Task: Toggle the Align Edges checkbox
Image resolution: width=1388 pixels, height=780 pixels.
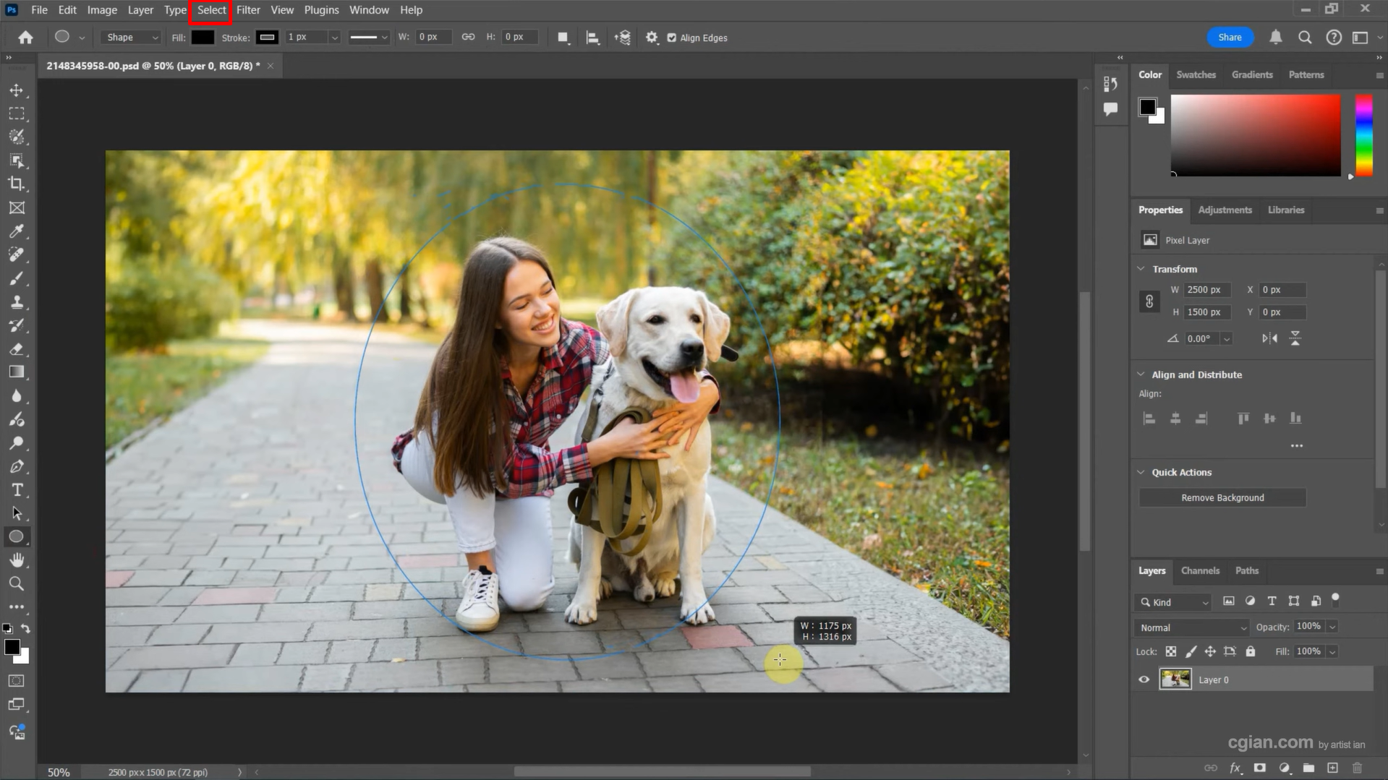Action: 672,38
